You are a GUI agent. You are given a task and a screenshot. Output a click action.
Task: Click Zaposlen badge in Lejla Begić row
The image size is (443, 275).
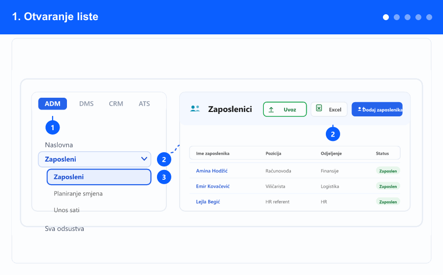(x=388, y=202)
